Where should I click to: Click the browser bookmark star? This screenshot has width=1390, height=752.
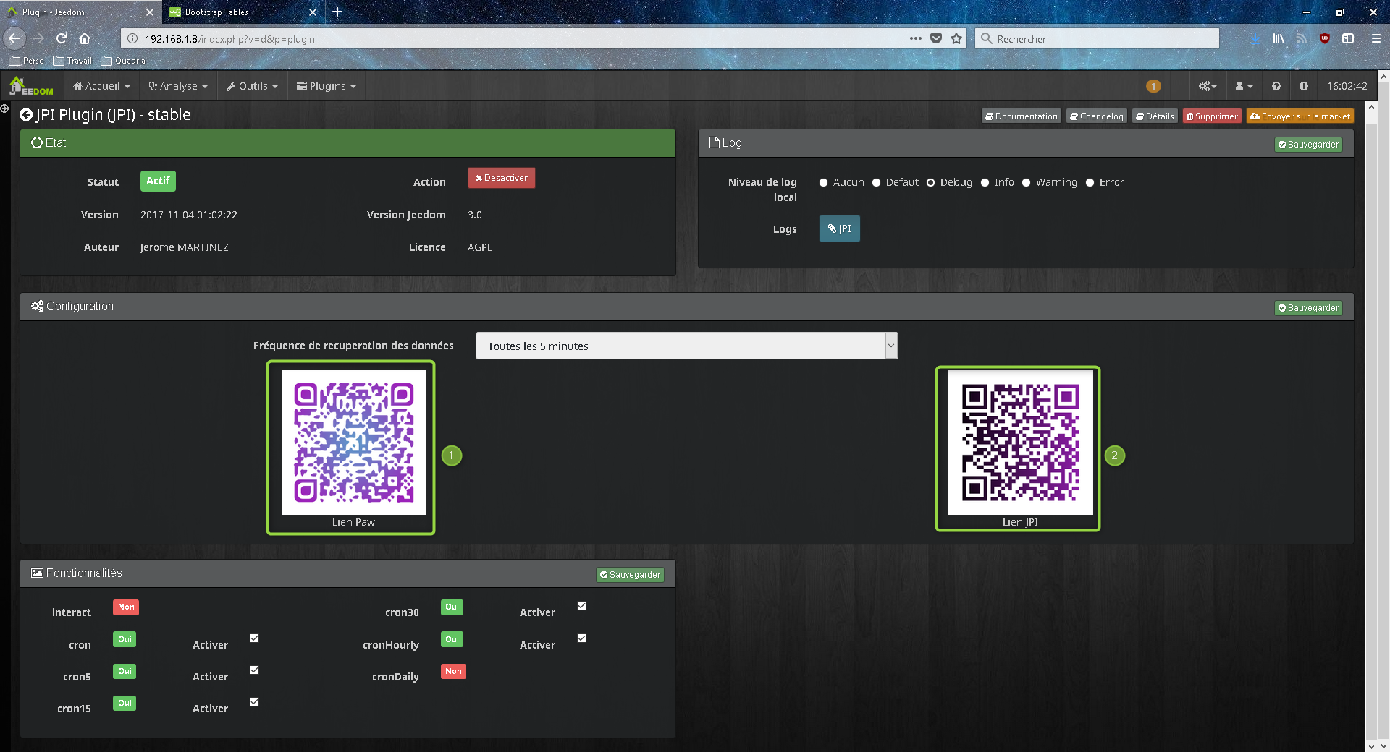click(x=956, y=38)
